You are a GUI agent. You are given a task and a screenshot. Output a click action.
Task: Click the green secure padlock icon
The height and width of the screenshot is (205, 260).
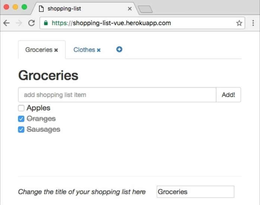[x=46, y=23]
